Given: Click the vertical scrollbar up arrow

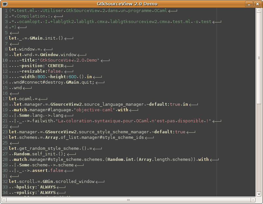Looking at the screenshot, I should pyautogui.click(x=258, y=11).
